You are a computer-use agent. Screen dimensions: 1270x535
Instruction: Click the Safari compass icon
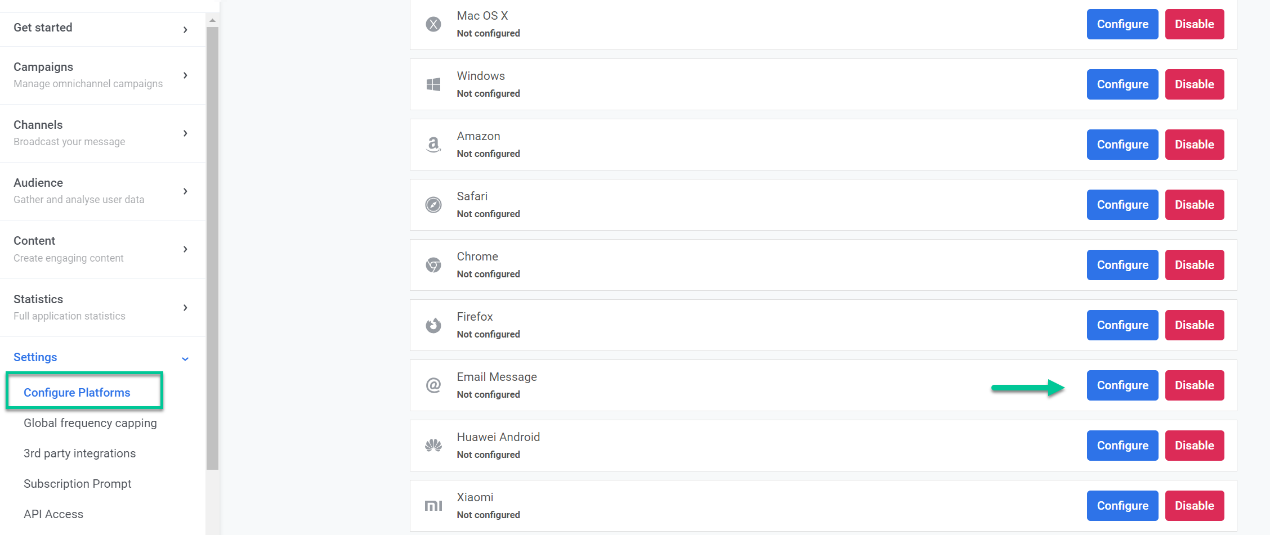pos(433,205)
